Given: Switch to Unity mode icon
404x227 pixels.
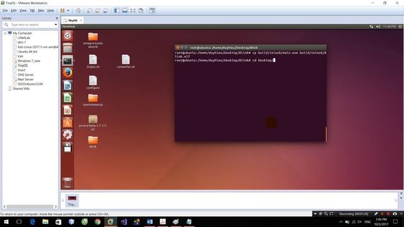Looking at the screenshot, I should [x=141, y=11].
